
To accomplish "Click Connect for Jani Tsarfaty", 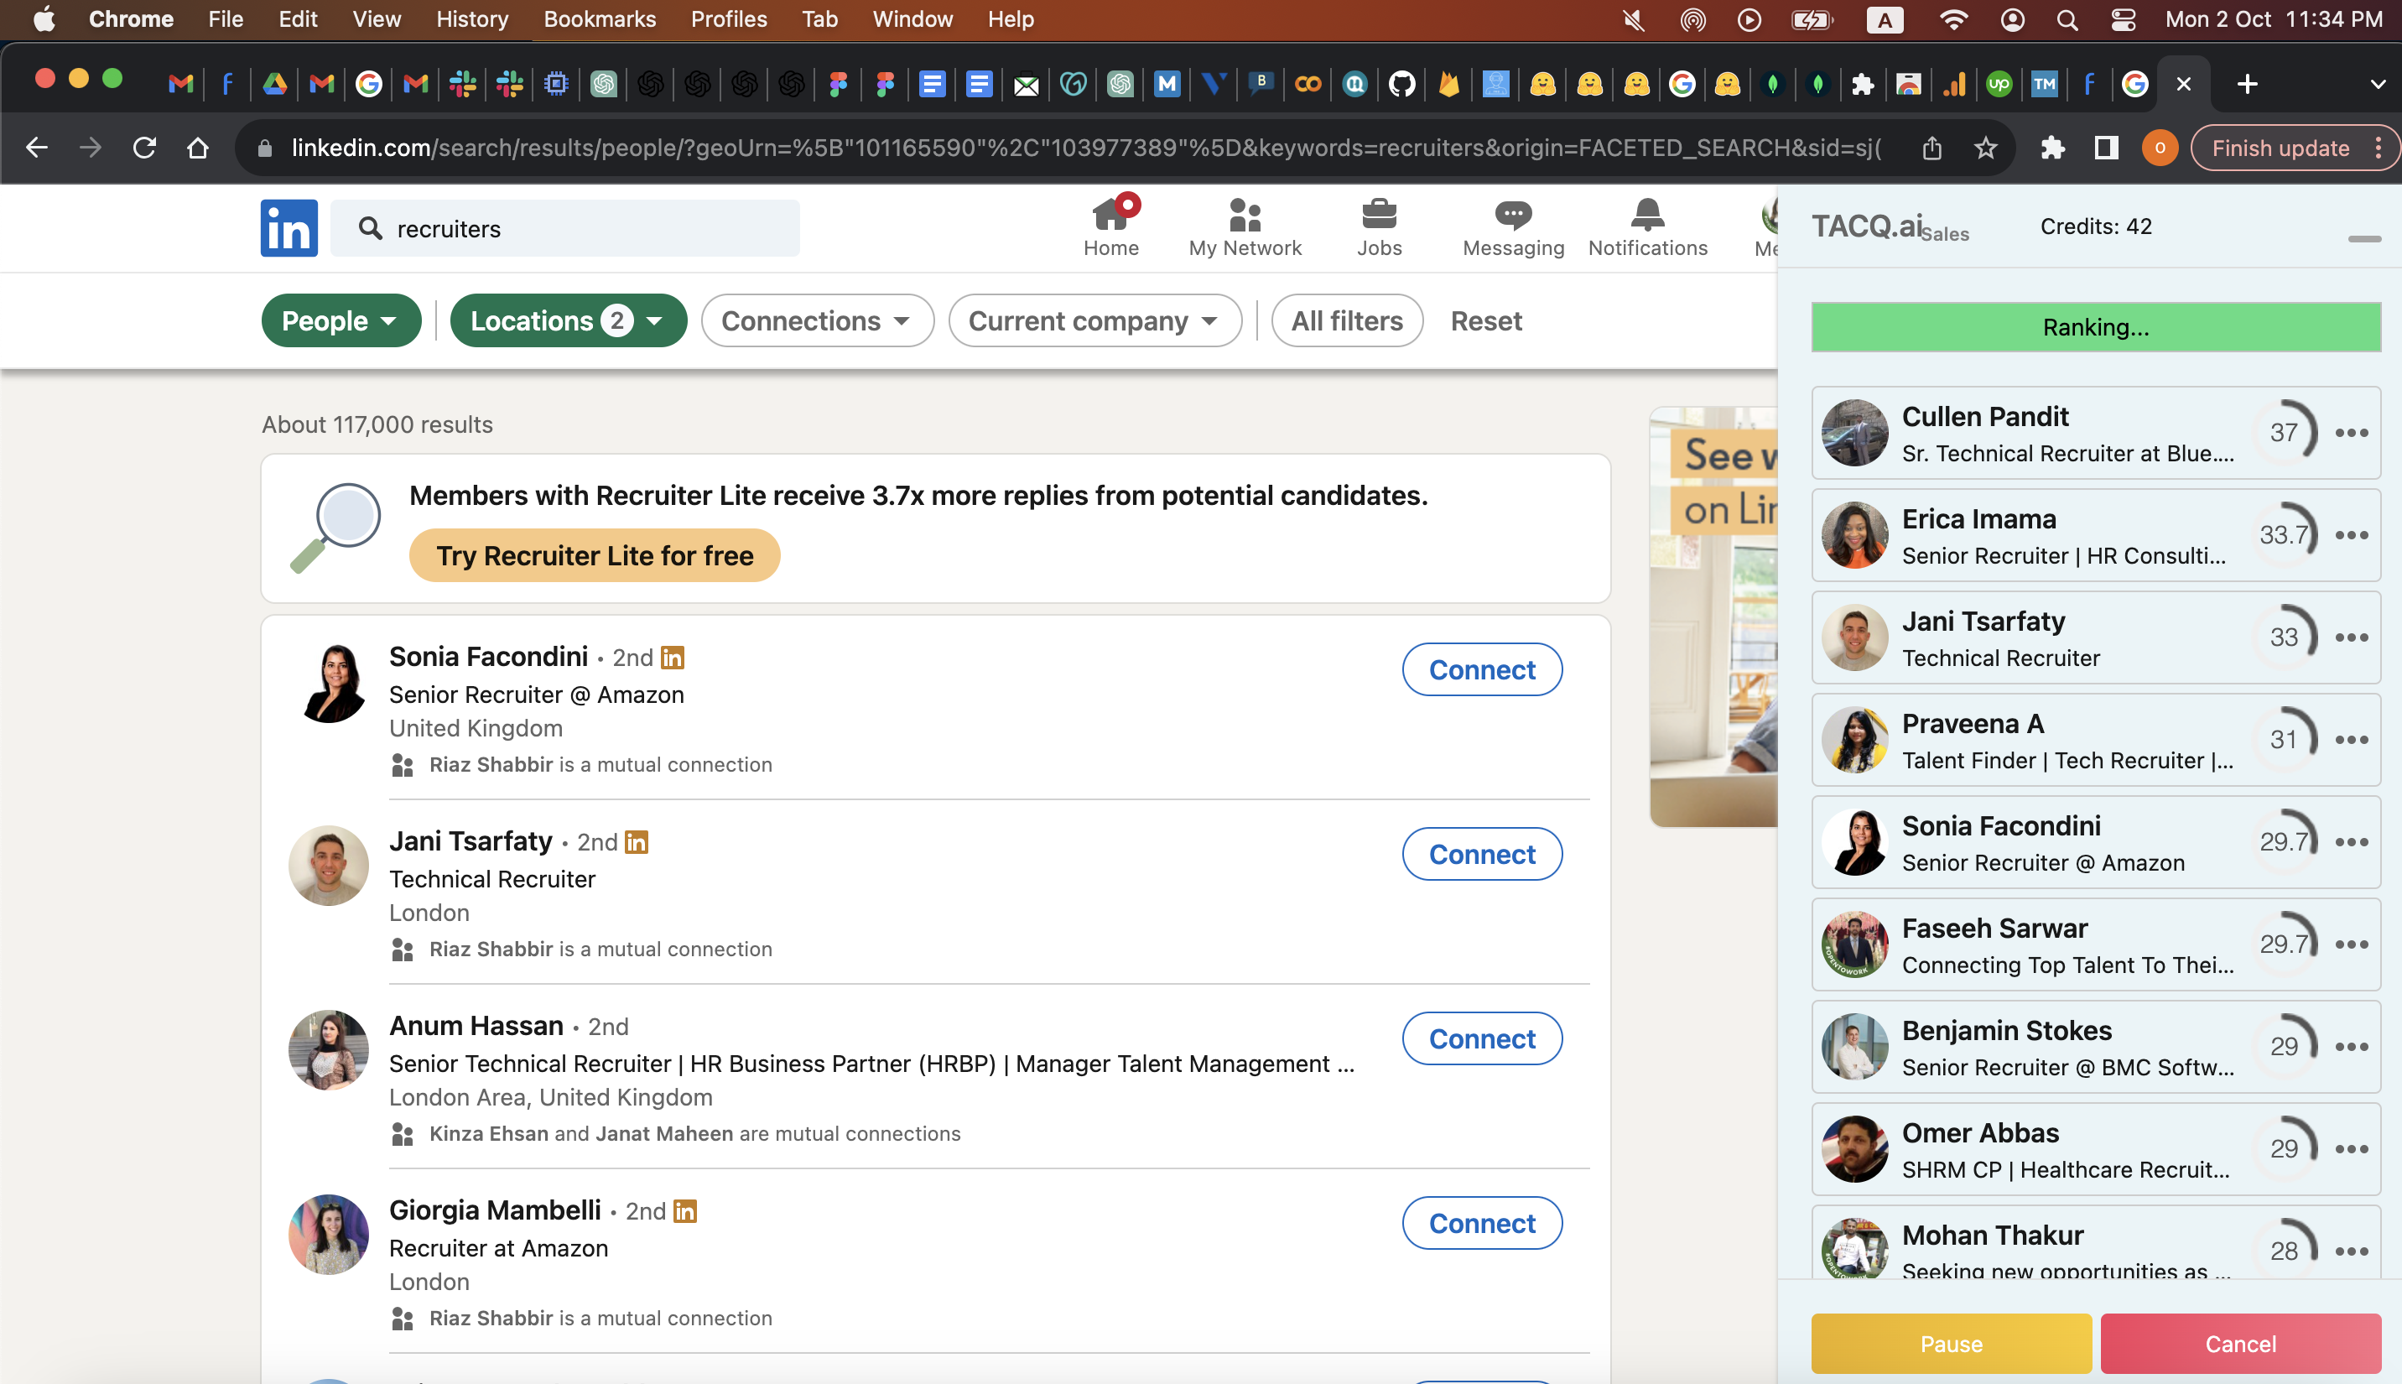I will (x=1481, y=855).
